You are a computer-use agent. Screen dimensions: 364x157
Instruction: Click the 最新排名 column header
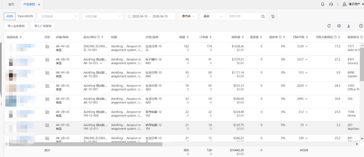click(x=353, y=37)
